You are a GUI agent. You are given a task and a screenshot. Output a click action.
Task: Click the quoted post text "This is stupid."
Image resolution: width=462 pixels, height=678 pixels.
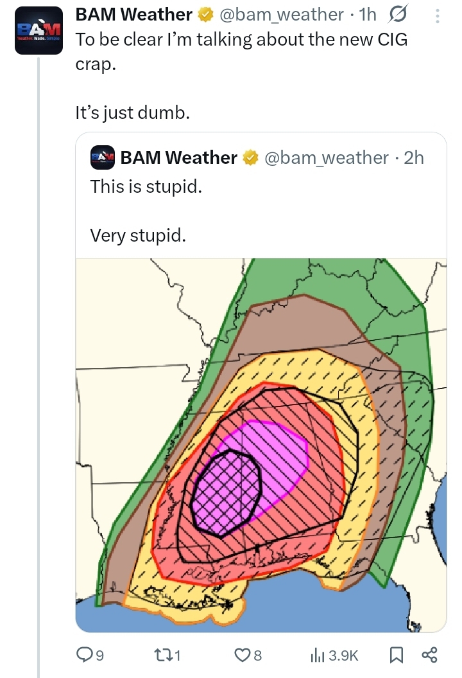pyautogui.click(x=146, y=186)
